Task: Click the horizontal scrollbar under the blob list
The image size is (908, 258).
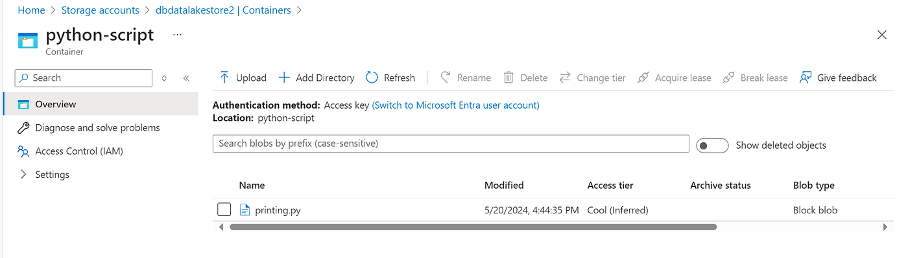Action: coord(473,227)
